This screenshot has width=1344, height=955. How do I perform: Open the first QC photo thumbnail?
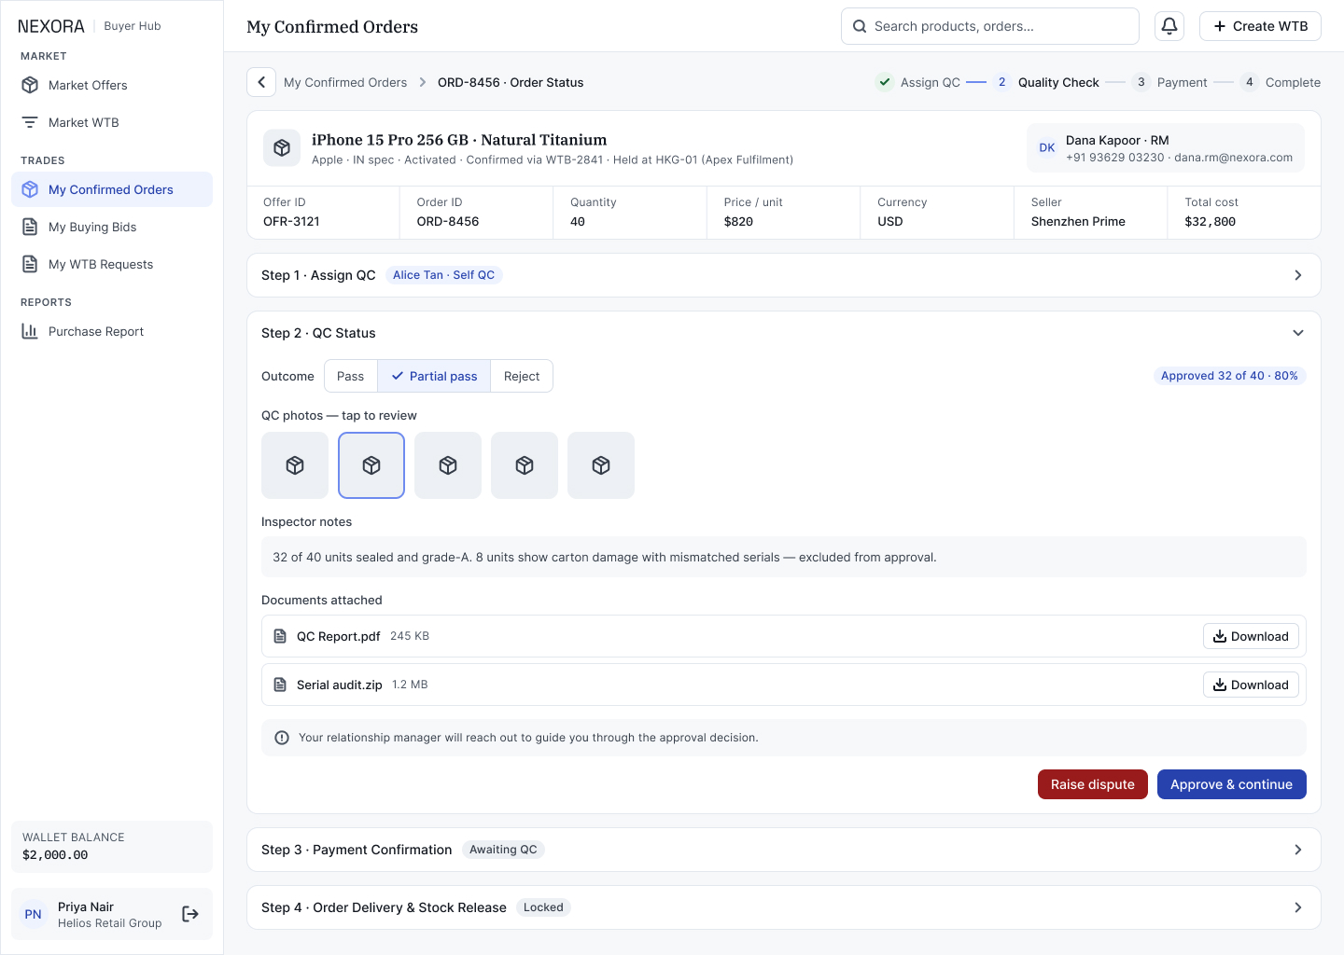point(295,465)
